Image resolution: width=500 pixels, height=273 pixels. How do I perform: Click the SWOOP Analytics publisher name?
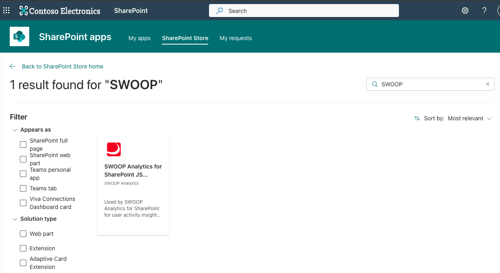pos(122,183)
